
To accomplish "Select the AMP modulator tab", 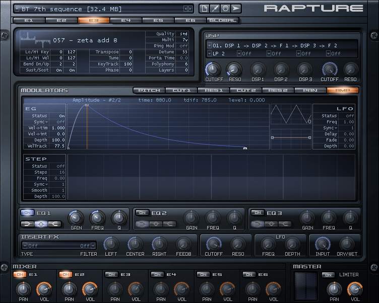I will [x=343, y=90].
